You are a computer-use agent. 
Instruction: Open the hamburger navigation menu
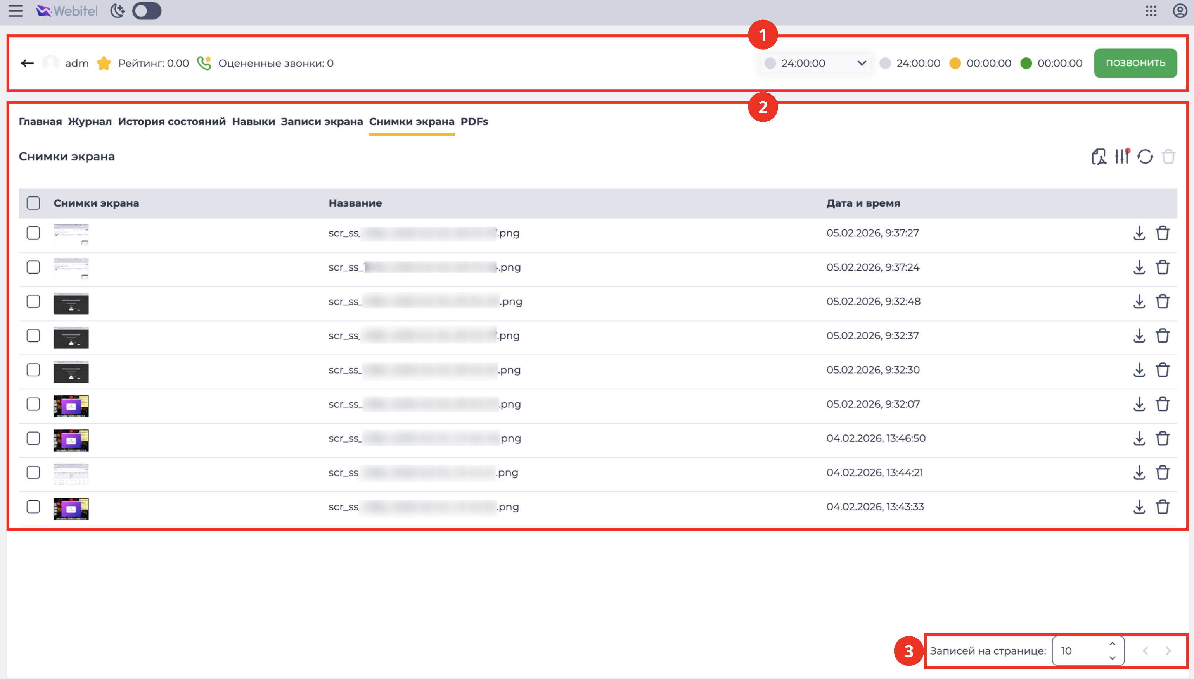[x=16, y=11]
